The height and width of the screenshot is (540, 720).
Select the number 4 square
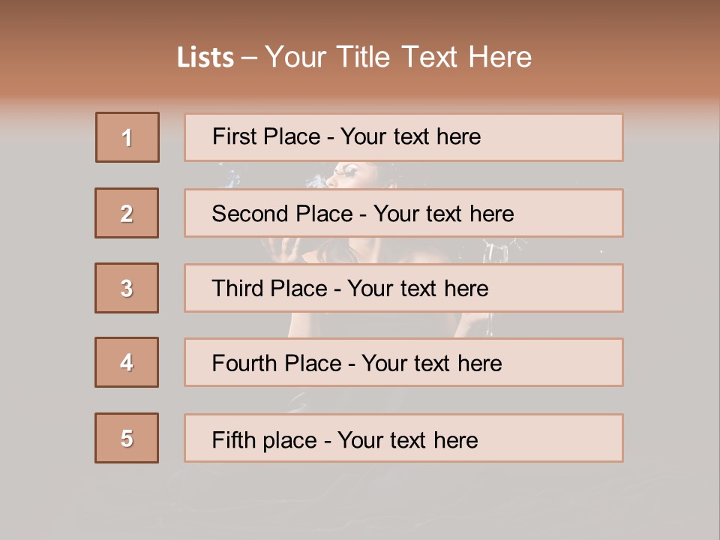127,362
